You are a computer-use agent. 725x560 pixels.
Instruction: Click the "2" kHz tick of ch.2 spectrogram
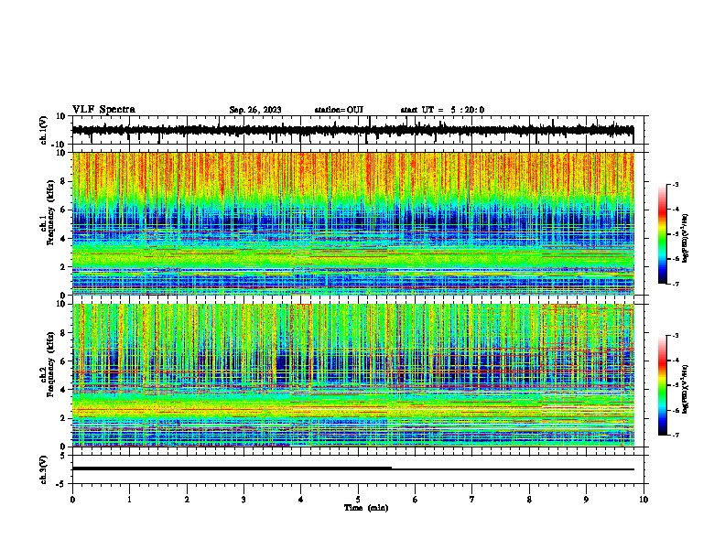pyautogui.click(x=63, y=418)
